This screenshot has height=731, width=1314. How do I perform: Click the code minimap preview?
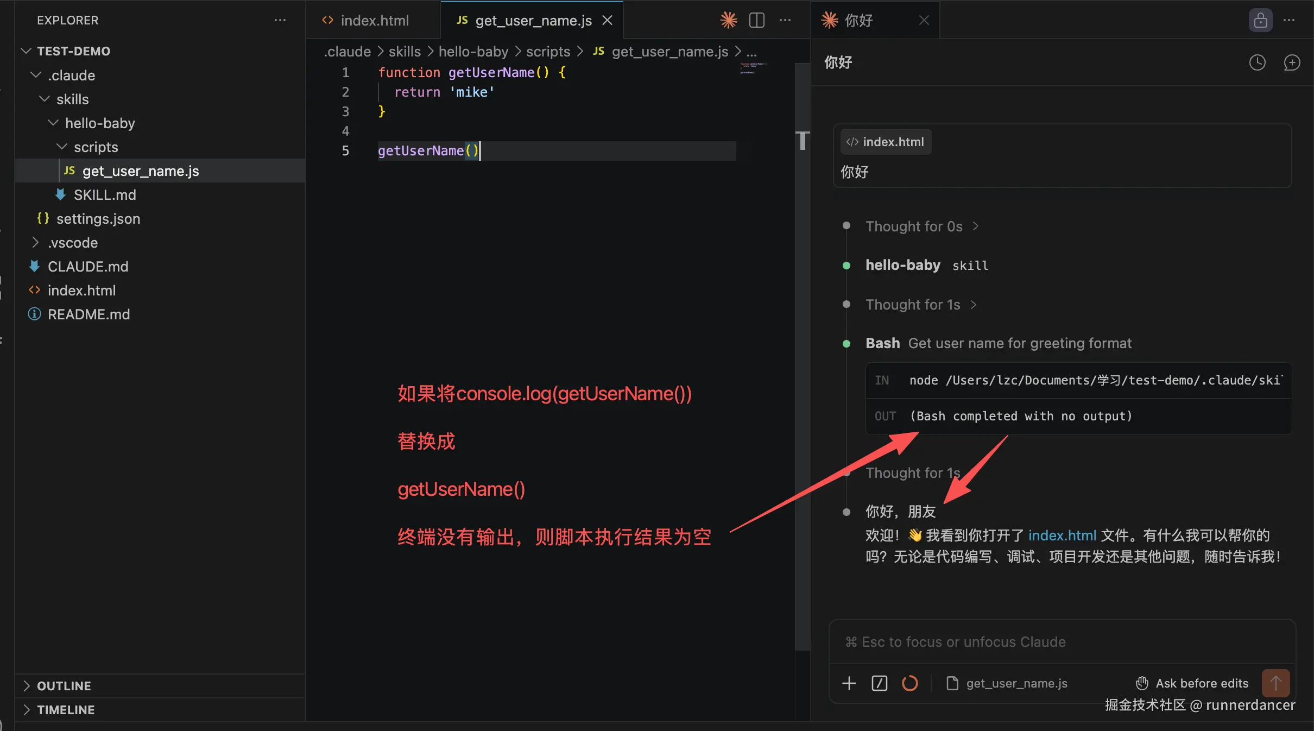click(x=753, y=68)
